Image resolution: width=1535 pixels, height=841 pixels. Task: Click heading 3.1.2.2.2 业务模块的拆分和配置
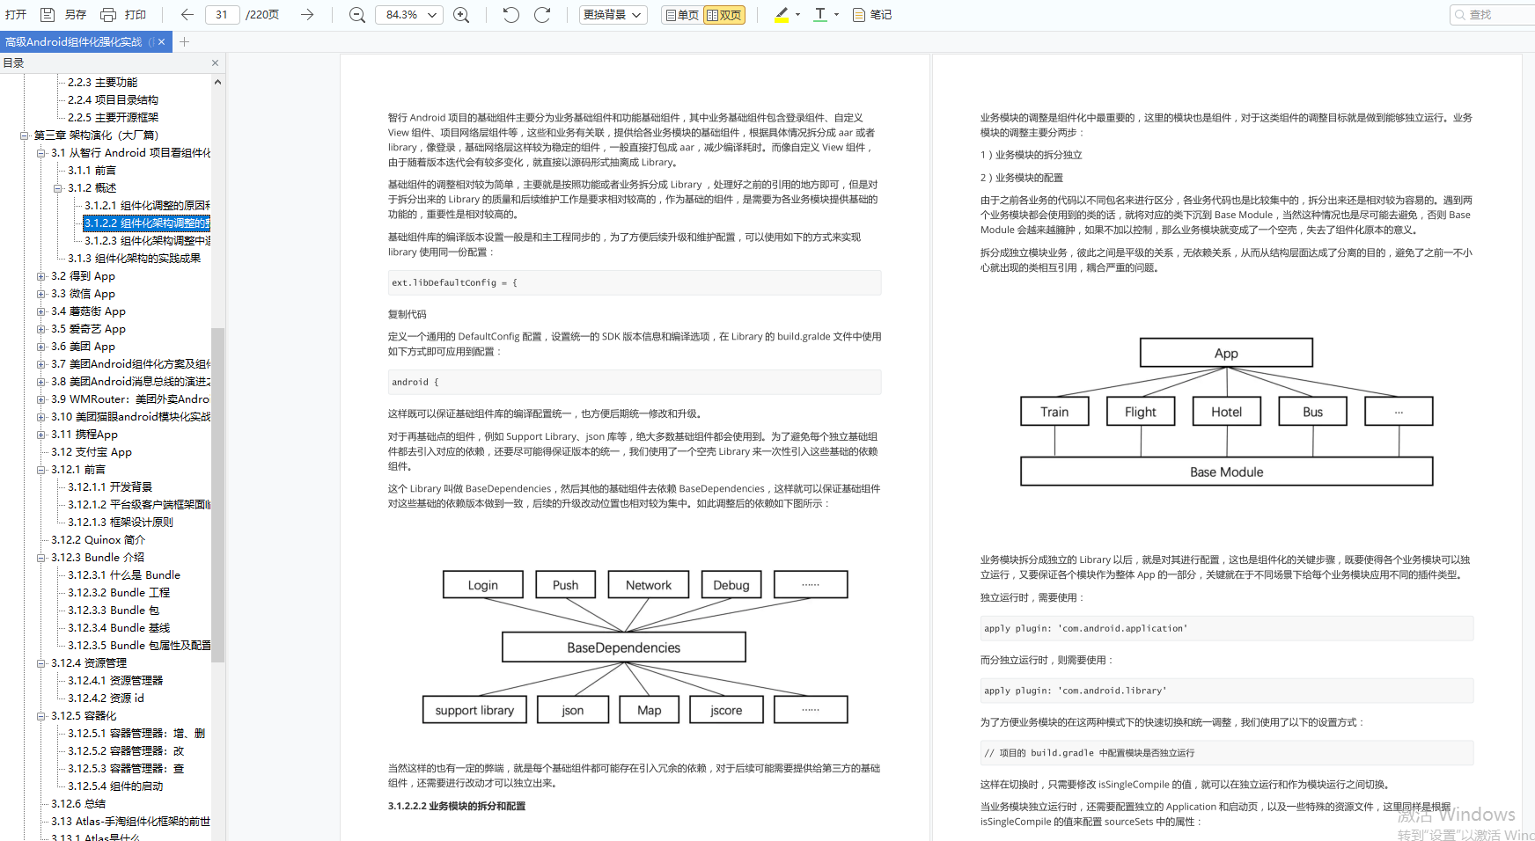(x=457, y=806)
